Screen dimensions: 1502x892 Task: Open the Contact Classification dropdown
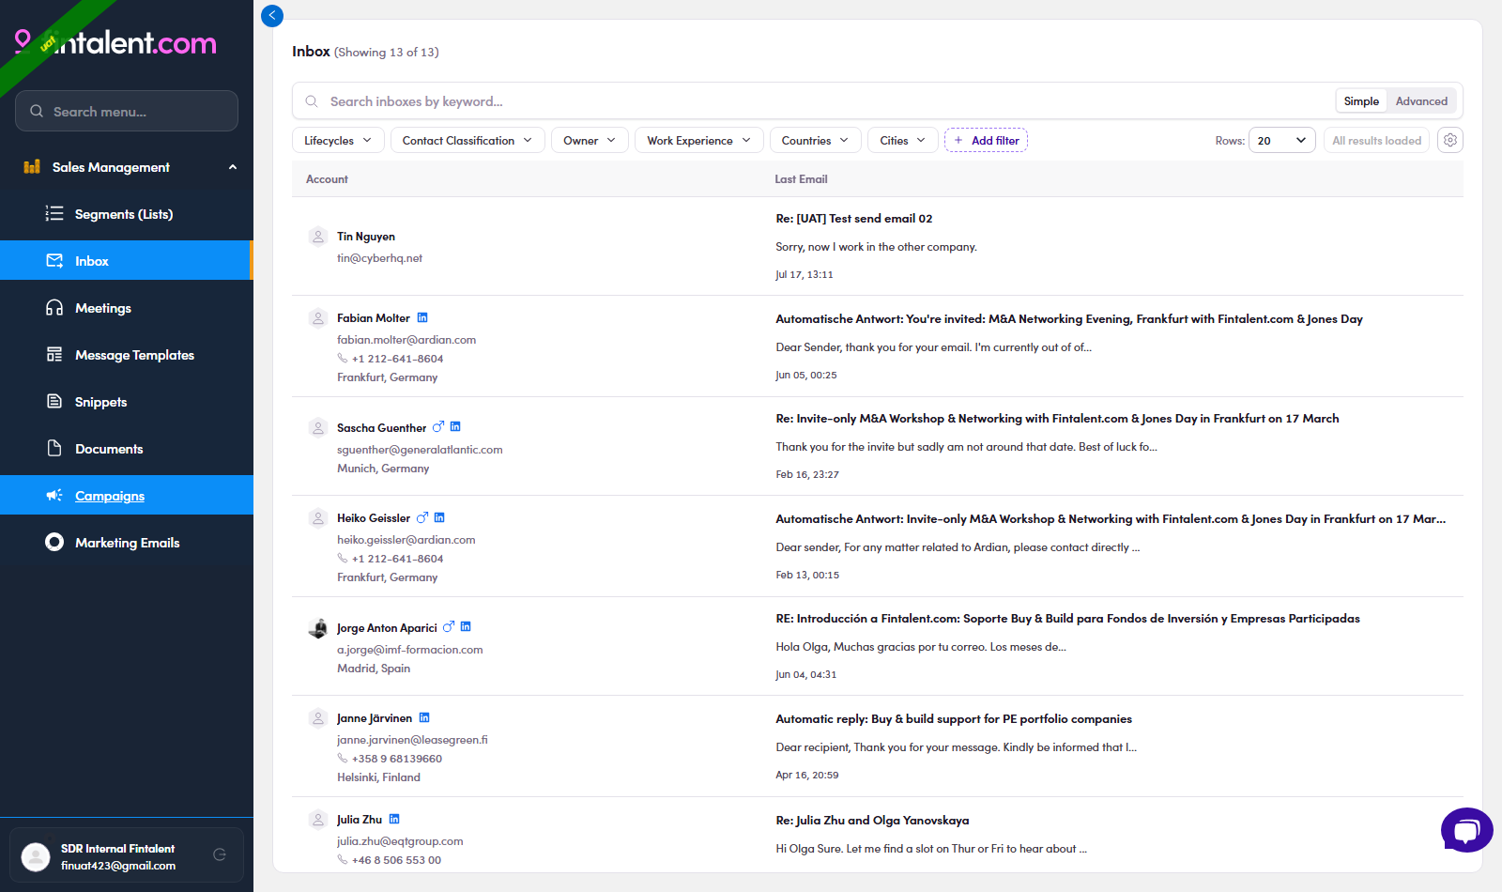[467, 140]
